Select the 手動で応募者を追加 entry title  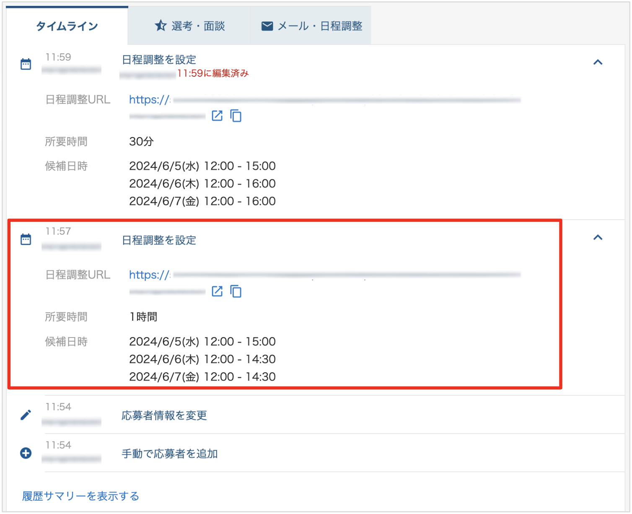170,454
